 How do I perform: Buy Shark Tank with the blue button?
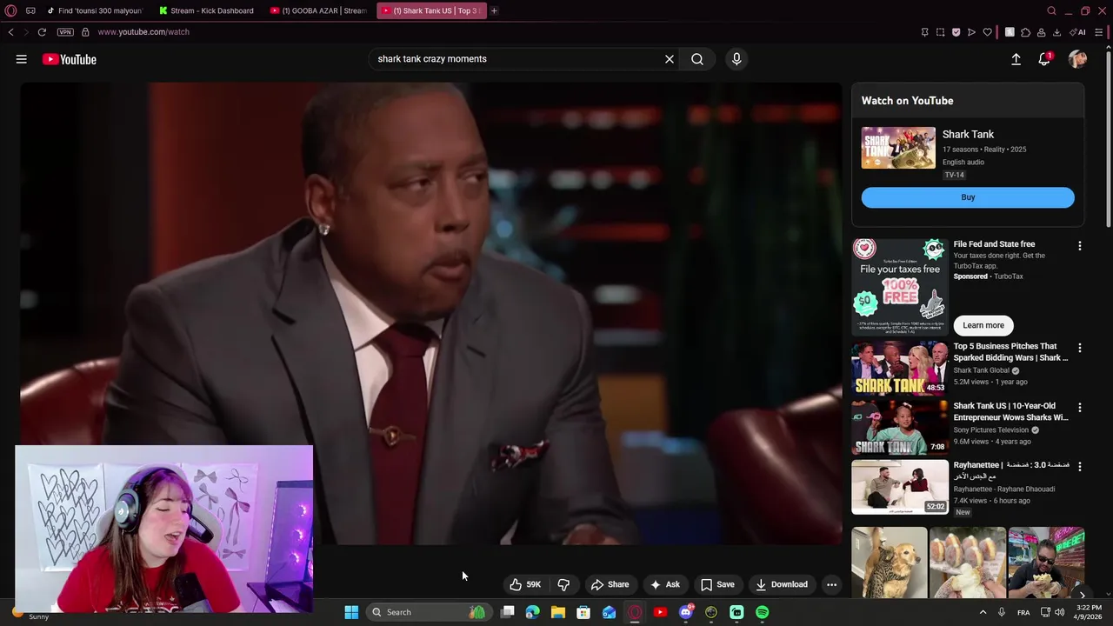click(x=968, y=197)
